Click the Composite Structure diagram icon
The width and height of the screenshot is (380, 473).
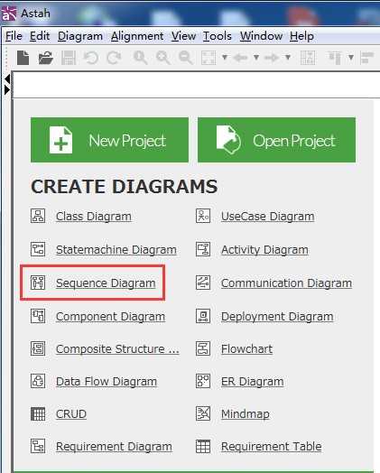(x=38, y=348)
